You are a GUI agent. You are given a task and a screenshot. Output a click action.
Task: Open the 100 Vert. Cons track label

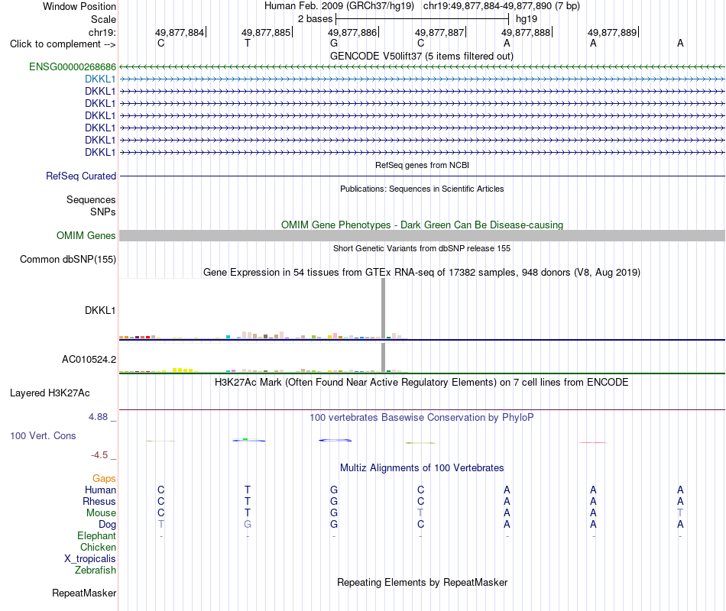tap(43, 435)
